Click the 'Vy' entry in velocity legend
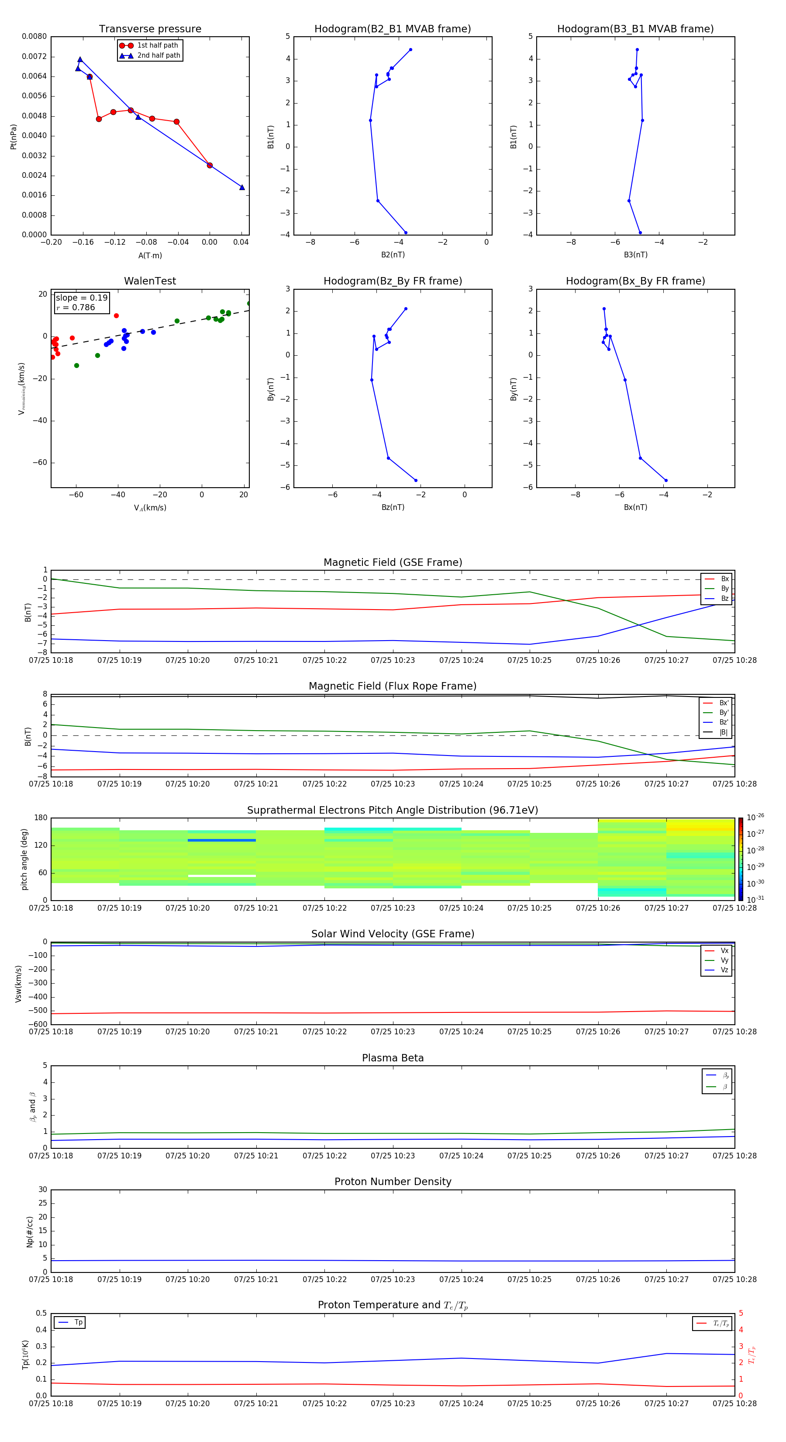786x1442 pixels. [717, 960]
